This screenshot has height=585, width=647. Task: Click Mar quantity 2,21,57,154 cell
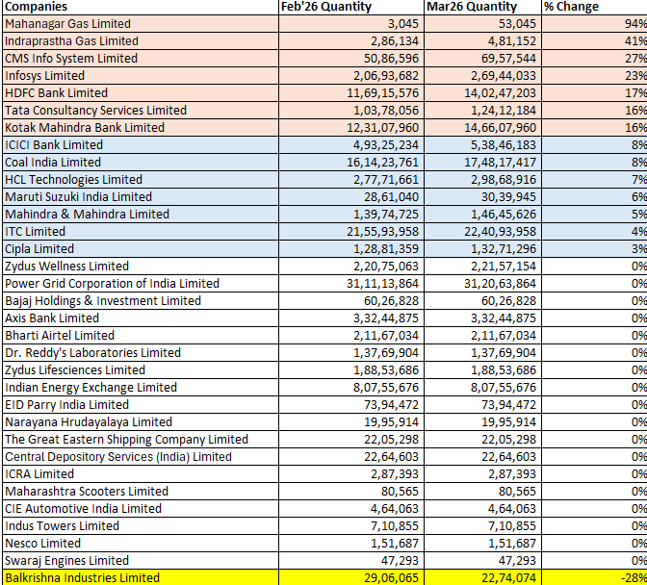[x=482, y=267]
